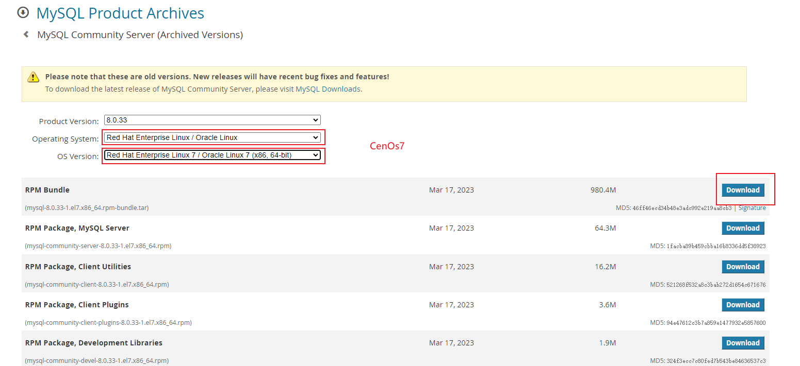
Task: Click the RPM Bundle Mar 17, 2023 date
Action: 451,190
